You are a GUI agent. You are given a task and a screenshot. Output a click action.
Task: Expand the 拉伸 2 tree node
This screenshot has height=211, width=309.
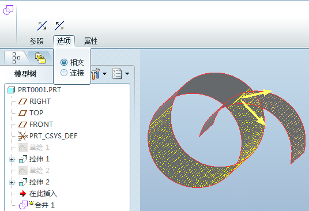tap(12, 182)
